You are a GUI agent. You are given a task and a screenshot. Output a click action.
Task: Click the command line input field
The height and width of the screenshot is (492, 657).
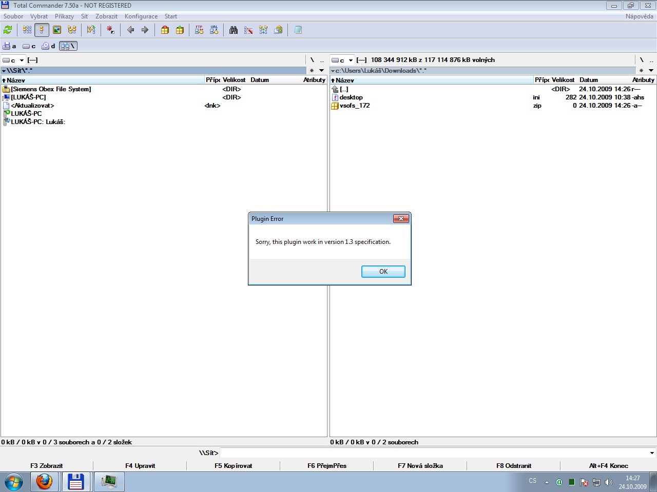click(x=434, y=453)
